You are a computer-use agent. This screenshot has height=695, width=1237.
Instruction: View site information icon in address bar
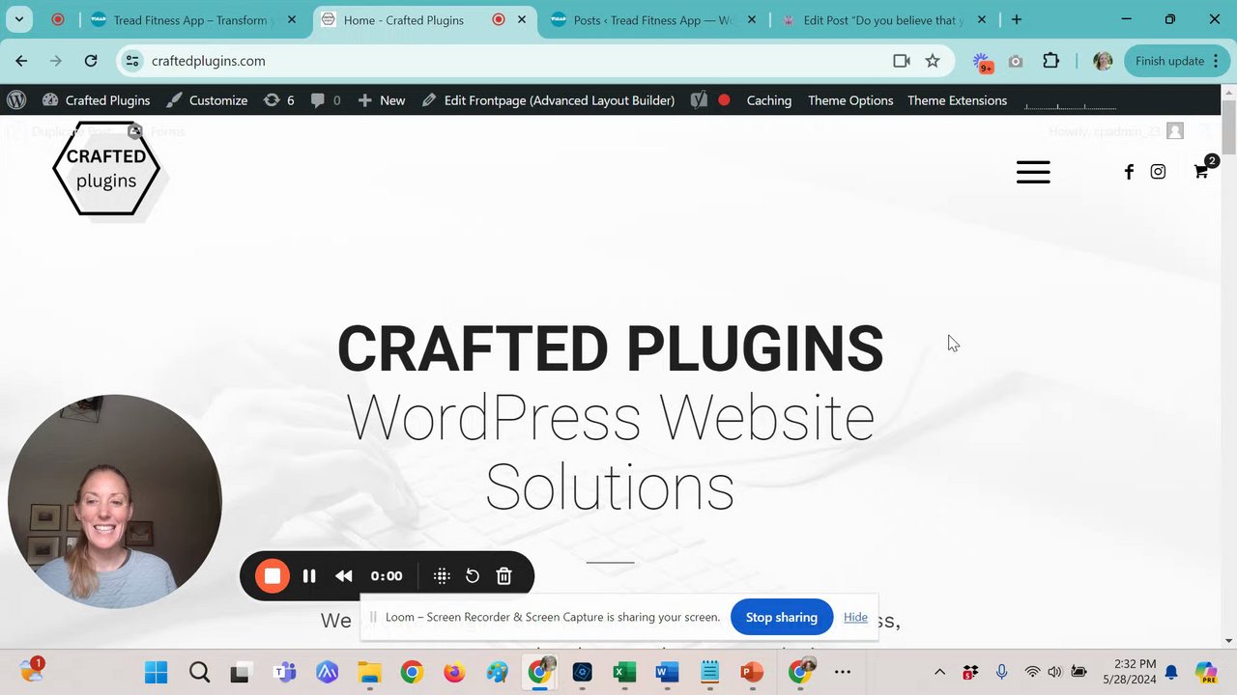pos(134,61)
